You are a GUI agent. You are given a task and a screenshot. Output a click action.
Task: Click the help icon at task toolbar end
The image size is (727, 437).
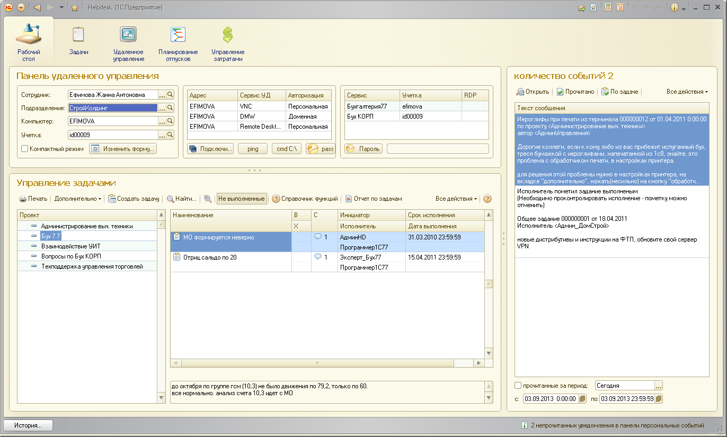click(x=487, y=199)
